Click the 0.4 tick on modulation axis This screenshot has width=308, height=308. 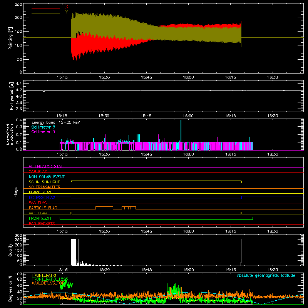(x=19, y=120)
